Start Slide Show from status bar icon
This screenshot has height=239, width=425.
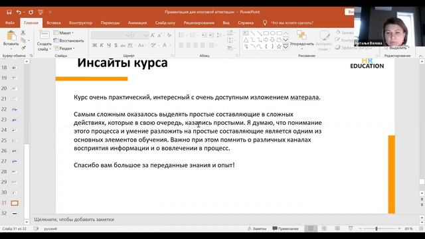point(351,228)
